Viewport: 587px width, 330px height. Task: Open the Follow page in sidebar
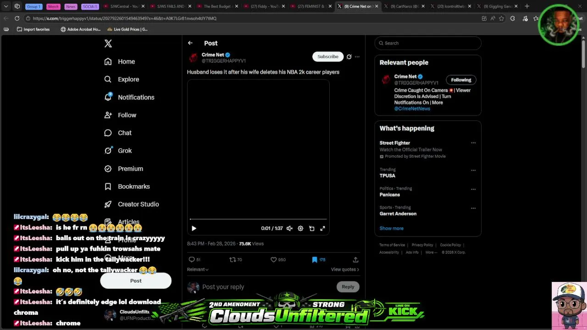click(x=120, y=115)
